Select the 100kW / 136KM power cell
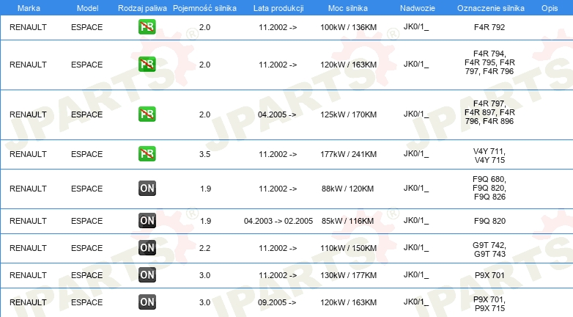Viewport: 573px width, 317px height. pos(348,27)
